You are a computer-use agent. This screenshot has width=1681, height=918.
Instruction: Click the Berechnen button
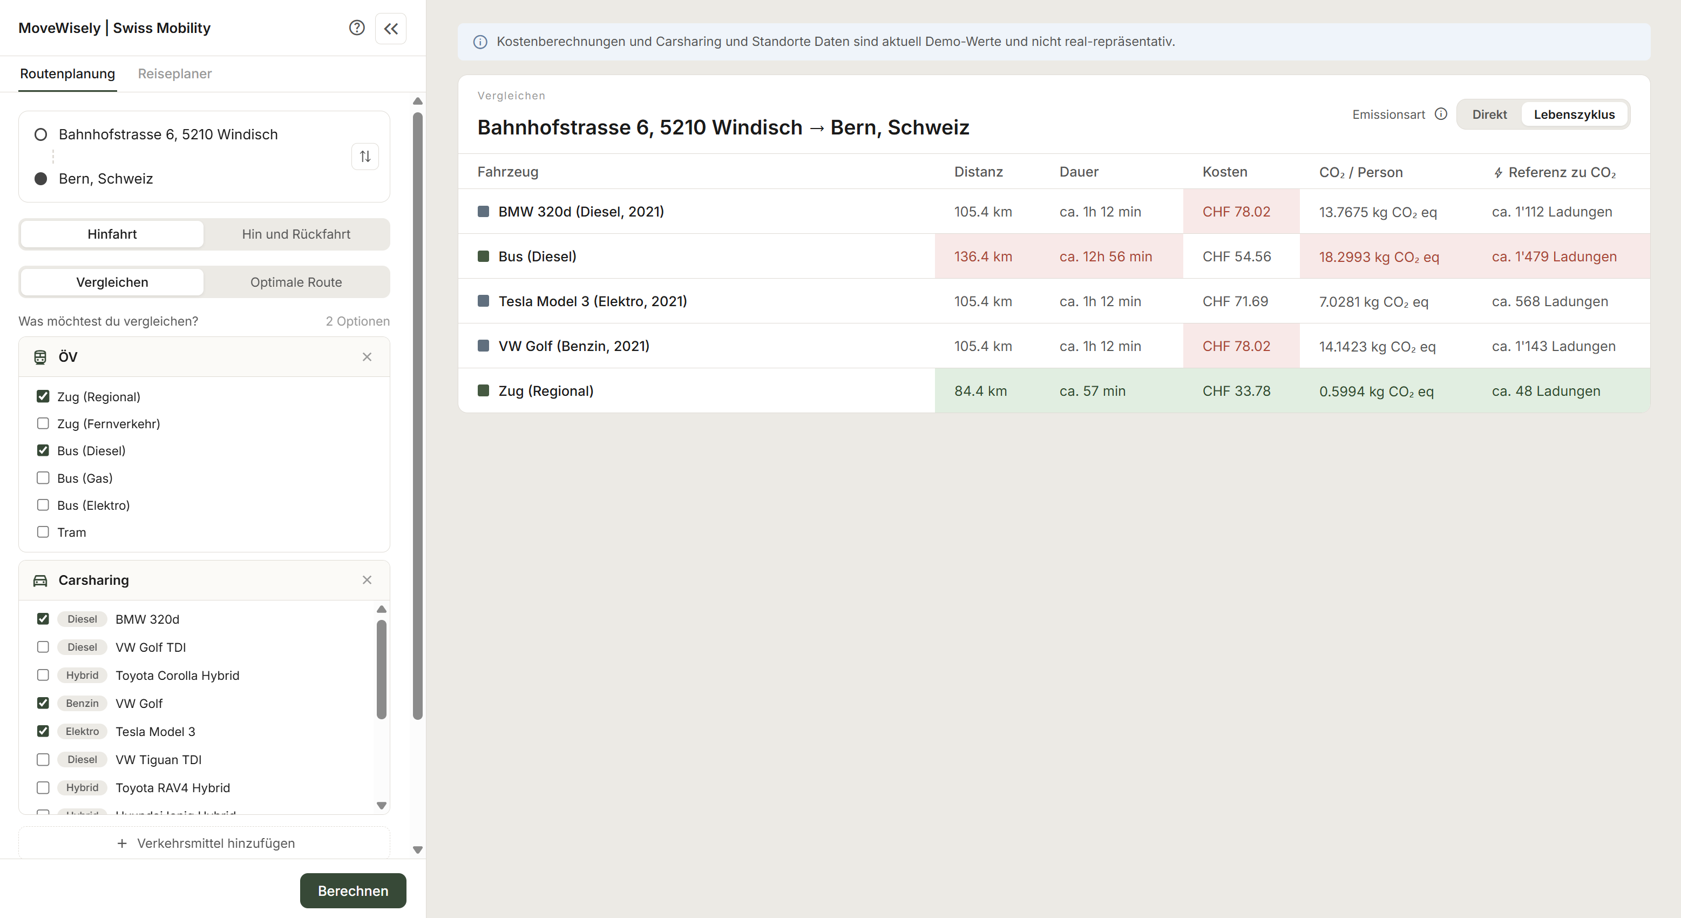click(353, 891)
